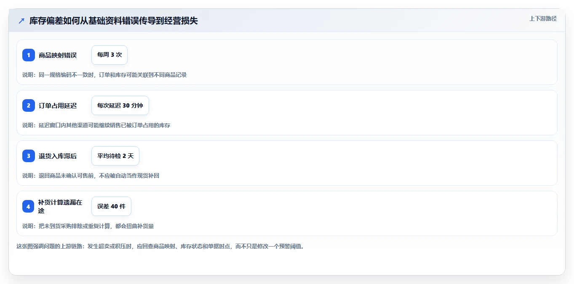Click the 每次延迟 30 分钟 value chip
The image size is (574, 284).
click(x=120, y=105)
